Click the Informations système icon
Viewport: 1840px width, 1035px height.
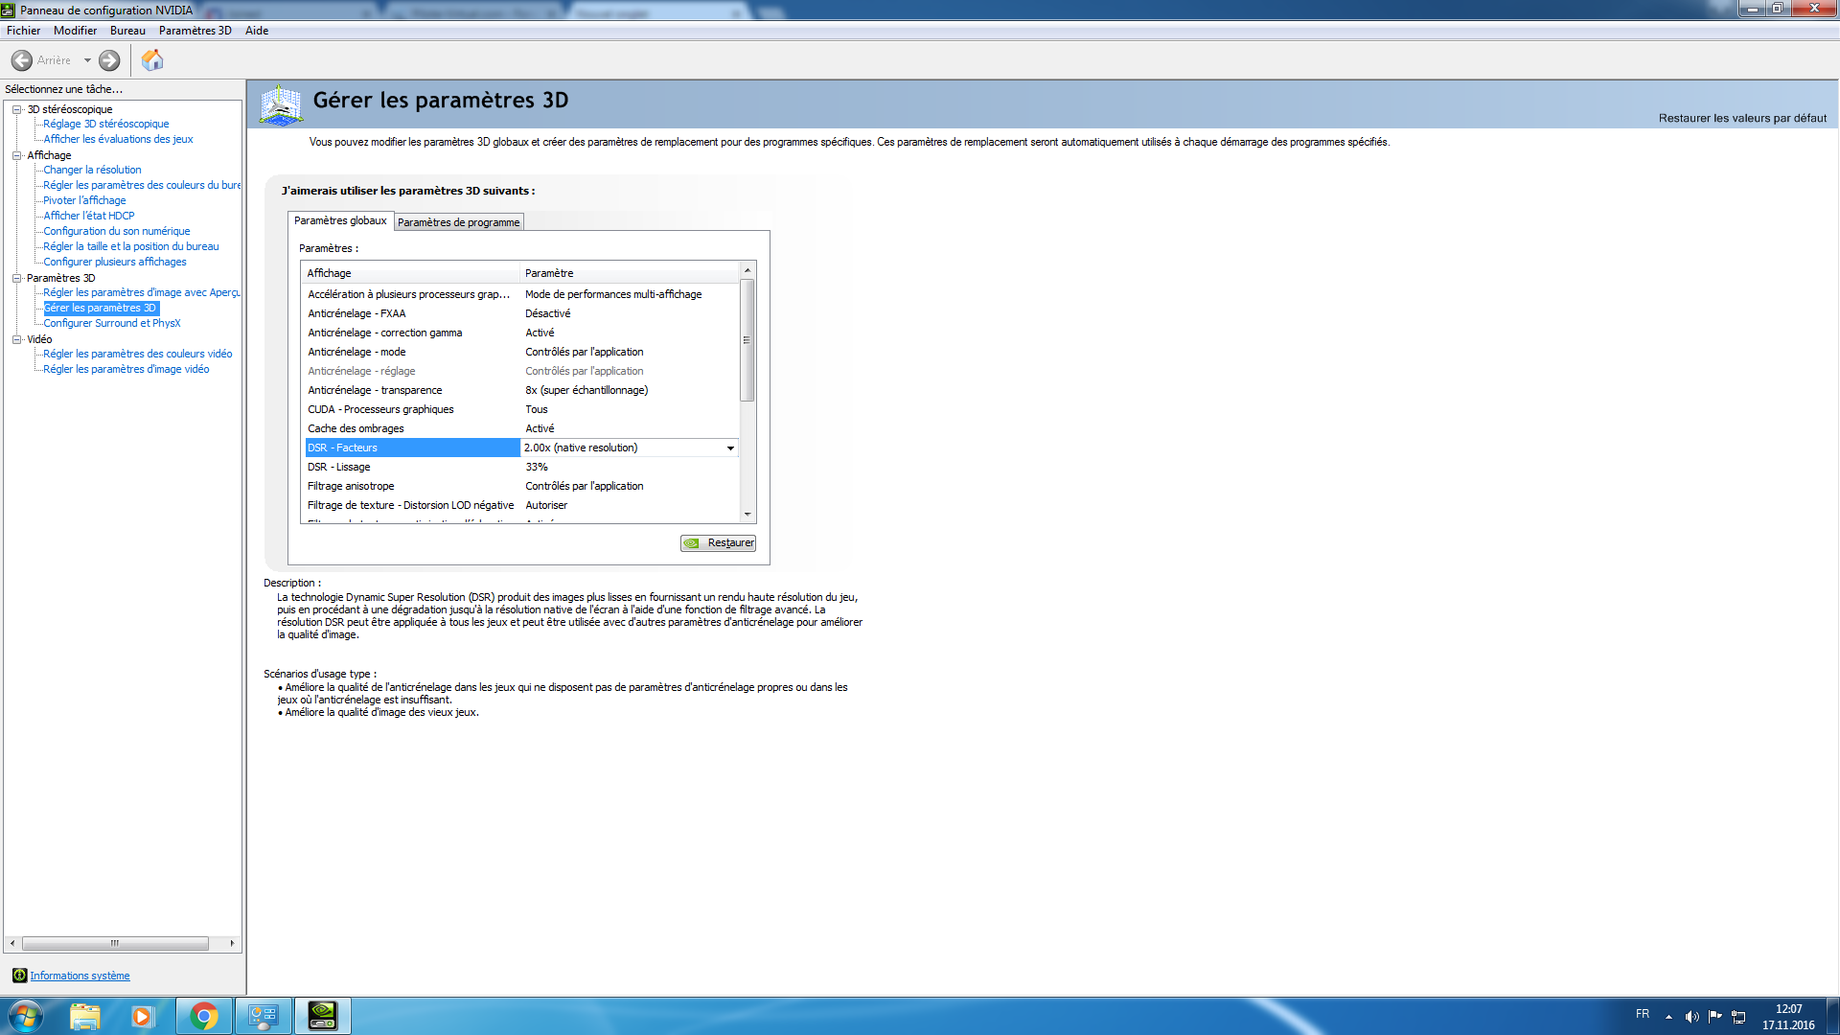(19, 976)
